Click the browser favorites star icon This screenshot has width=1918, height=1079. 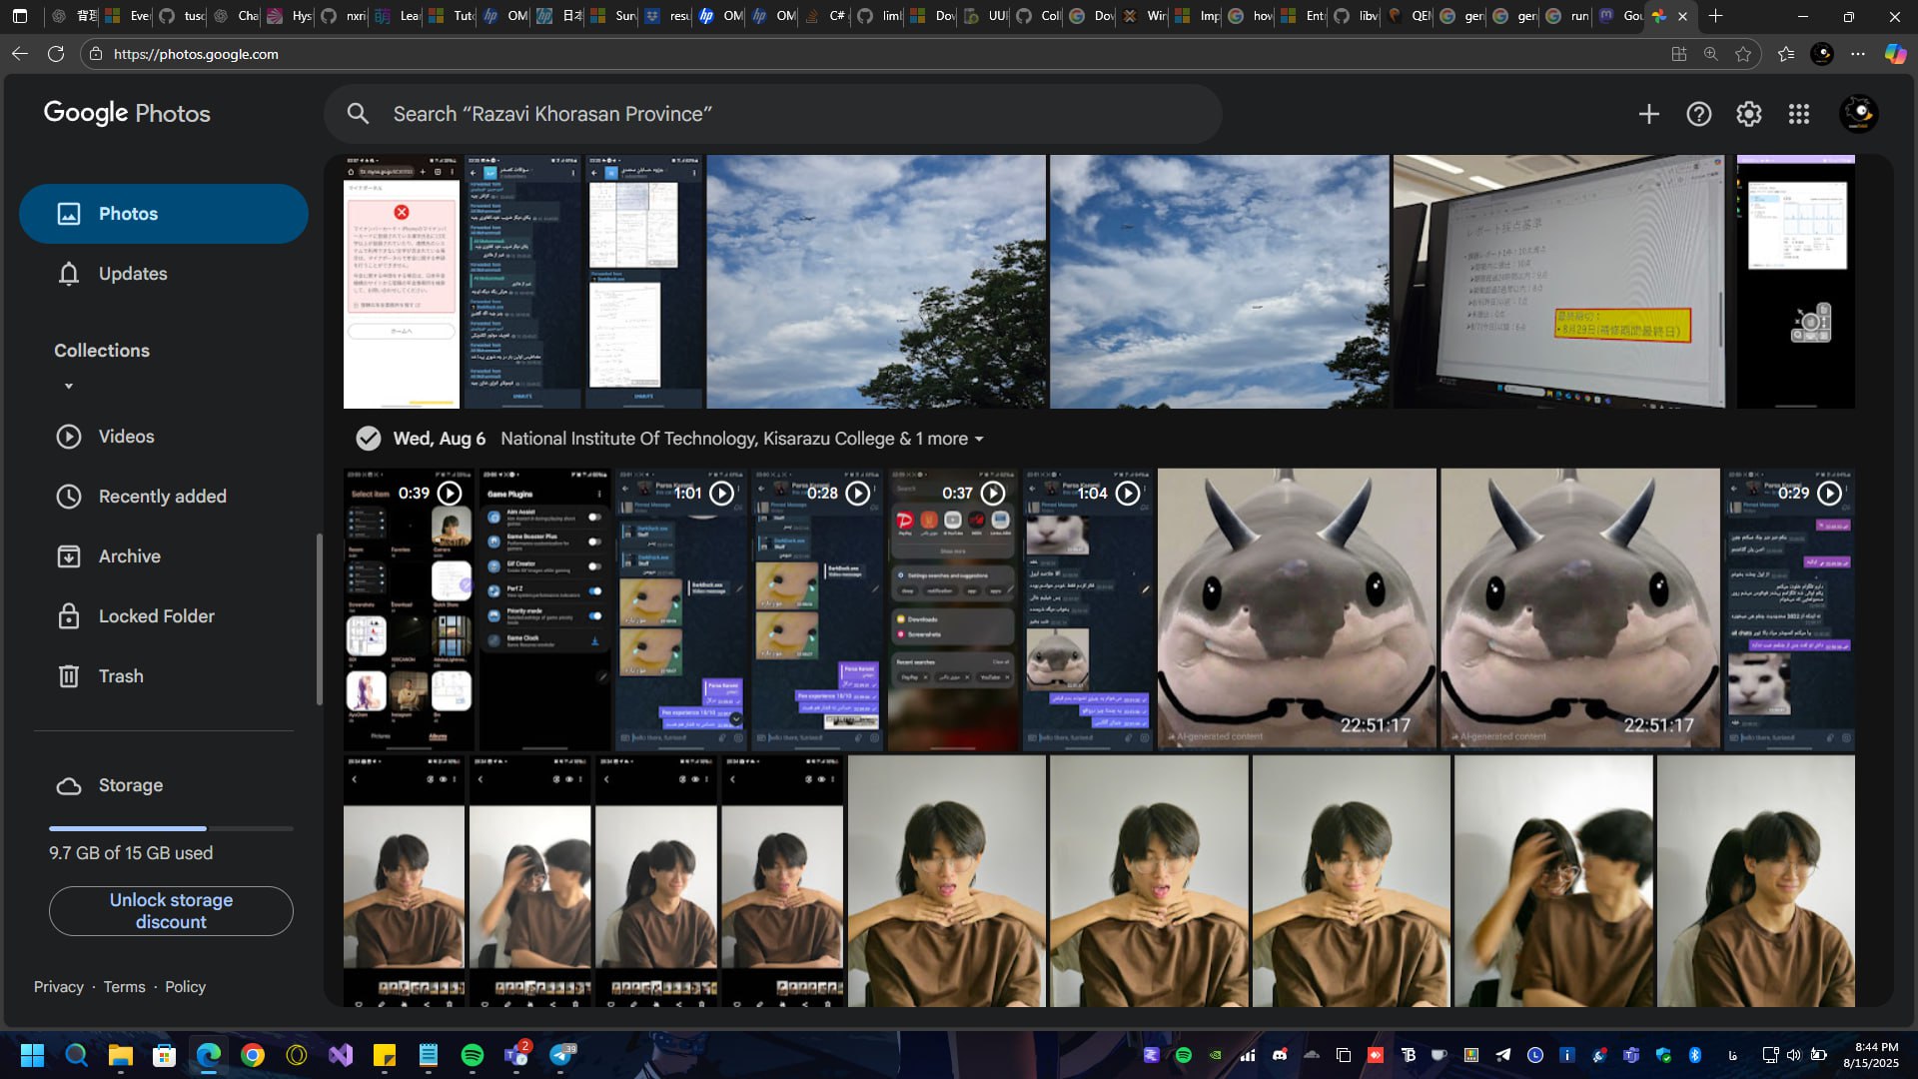[1743, 54]
